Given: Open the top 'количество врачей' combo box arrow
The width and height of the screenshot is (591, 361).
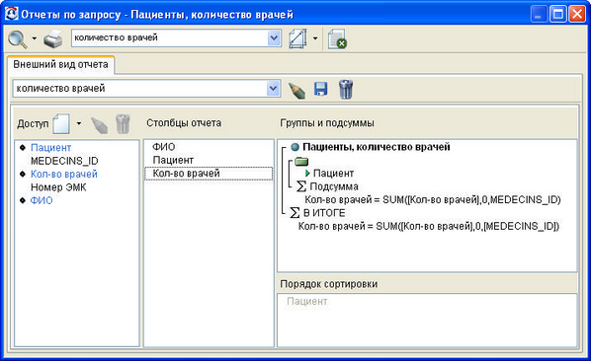Looking at the screenshot, I should click(274, 38).
